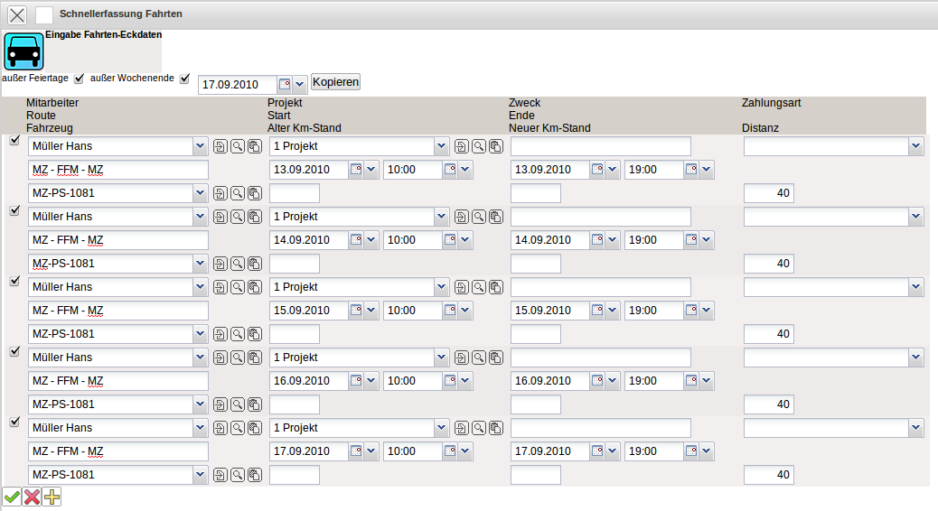Click the Distanz field of the 17.09.2010 trip
Image resolution: width=938 pixels, height=511 pixels.
point(768,475)
